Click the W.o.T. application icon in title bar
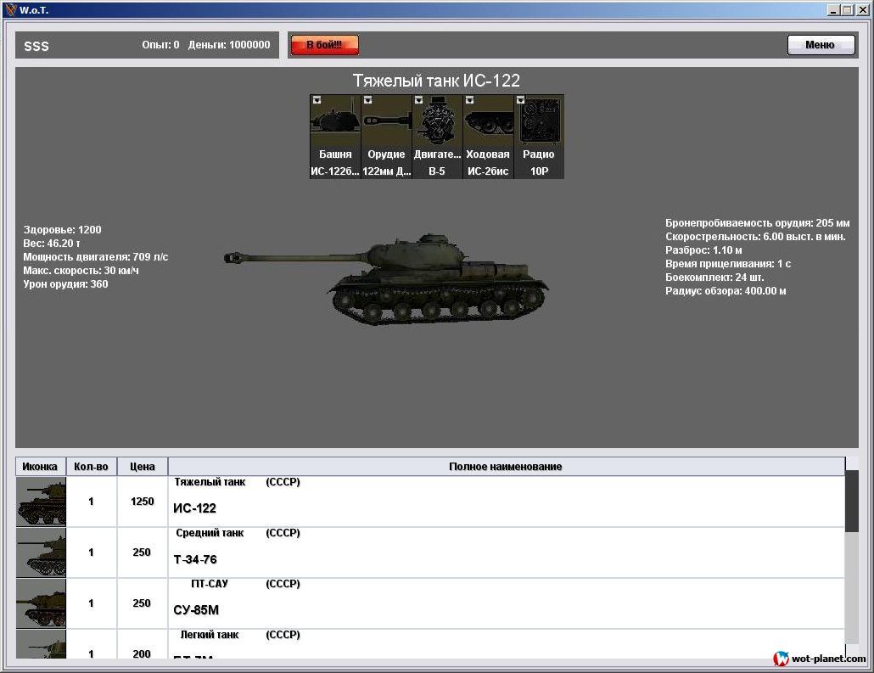 point(10,9)
